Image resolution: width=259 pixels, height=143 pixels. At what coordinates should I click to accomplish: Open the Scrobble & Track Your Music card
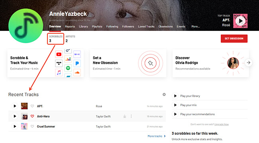pyautogui.click(x=45, y=63)
